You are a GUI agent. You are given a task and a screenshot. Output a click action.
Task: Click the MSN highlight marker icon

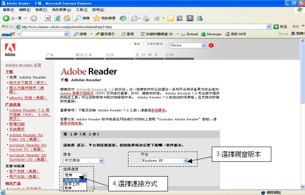coord(97,34)
